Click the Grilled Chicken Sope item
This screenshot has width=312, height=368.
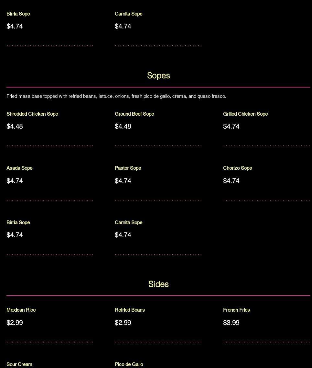coord(245,114)
